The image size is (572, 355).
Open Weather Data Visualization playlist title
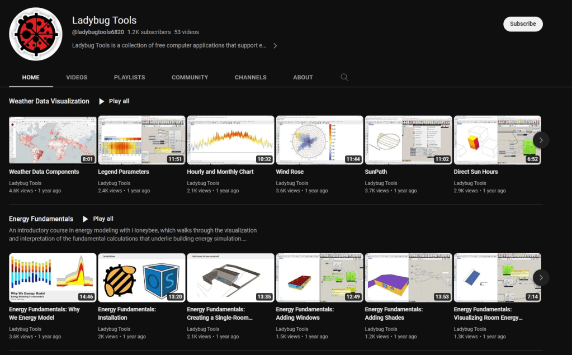49,101
